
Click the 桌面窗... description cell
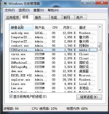tap(86, 71)
